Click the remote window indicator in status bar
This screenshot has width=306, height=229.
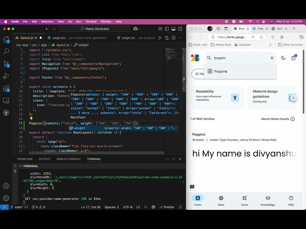[x=4, y=207]
